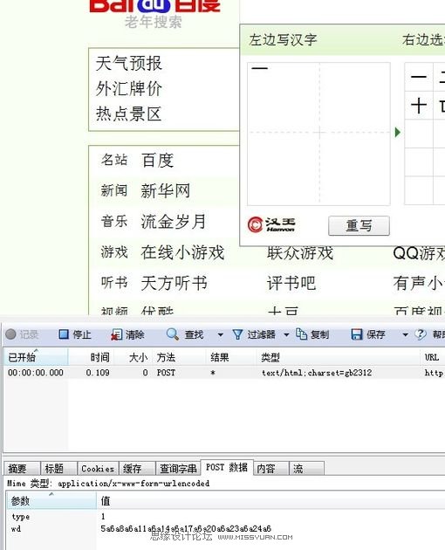Click the Stop (停止) toolbar icon

(64, 334)
